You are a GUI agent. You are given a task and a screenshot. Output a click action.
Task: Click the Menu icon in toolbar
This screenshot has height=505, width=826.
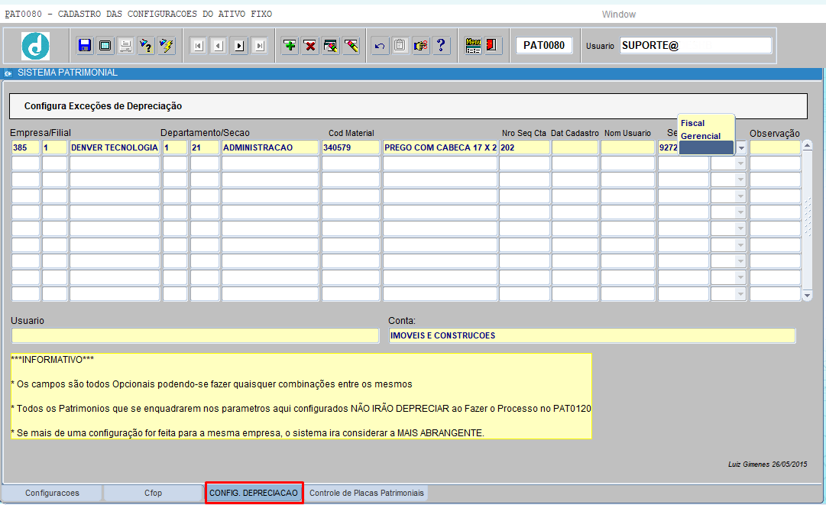point(473,46)
